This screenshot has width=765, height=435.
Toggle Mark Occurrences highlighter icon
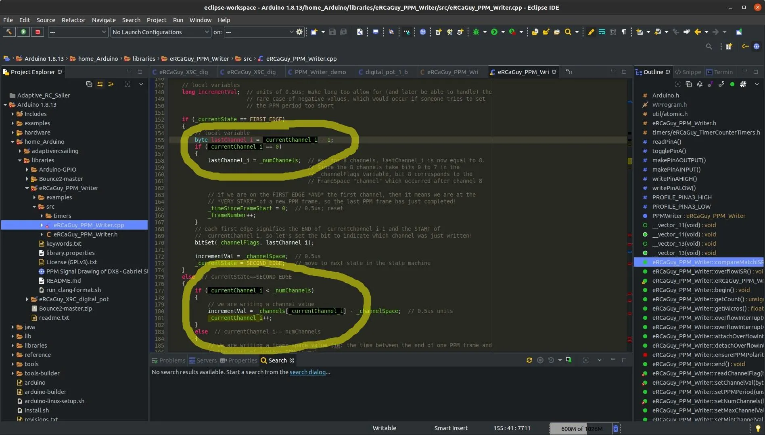[x=591, y=32]
